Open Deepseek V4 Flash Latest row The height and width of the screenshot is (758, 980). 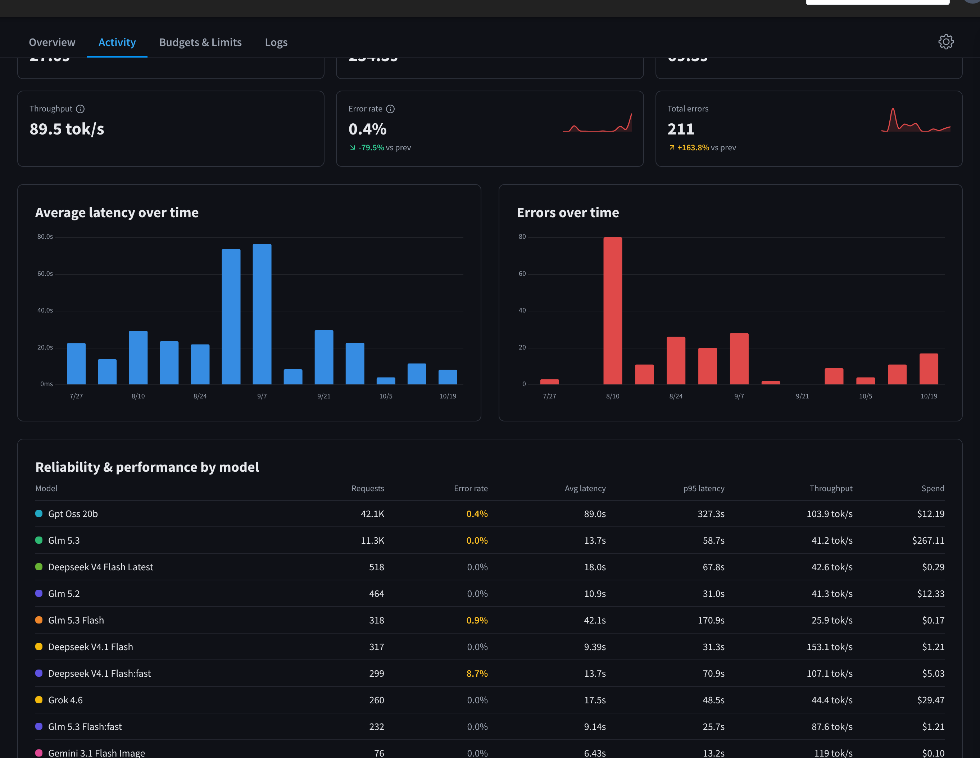coord(490,567)
